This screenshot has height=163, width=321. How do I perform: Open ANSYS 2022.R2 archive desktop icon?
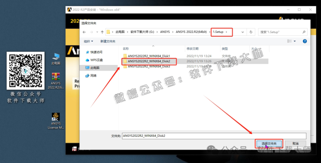[x=56, y=81]
